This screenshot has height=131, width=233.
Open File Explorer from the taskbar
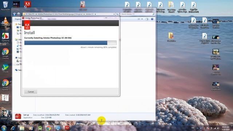click(x=22, y=128)
